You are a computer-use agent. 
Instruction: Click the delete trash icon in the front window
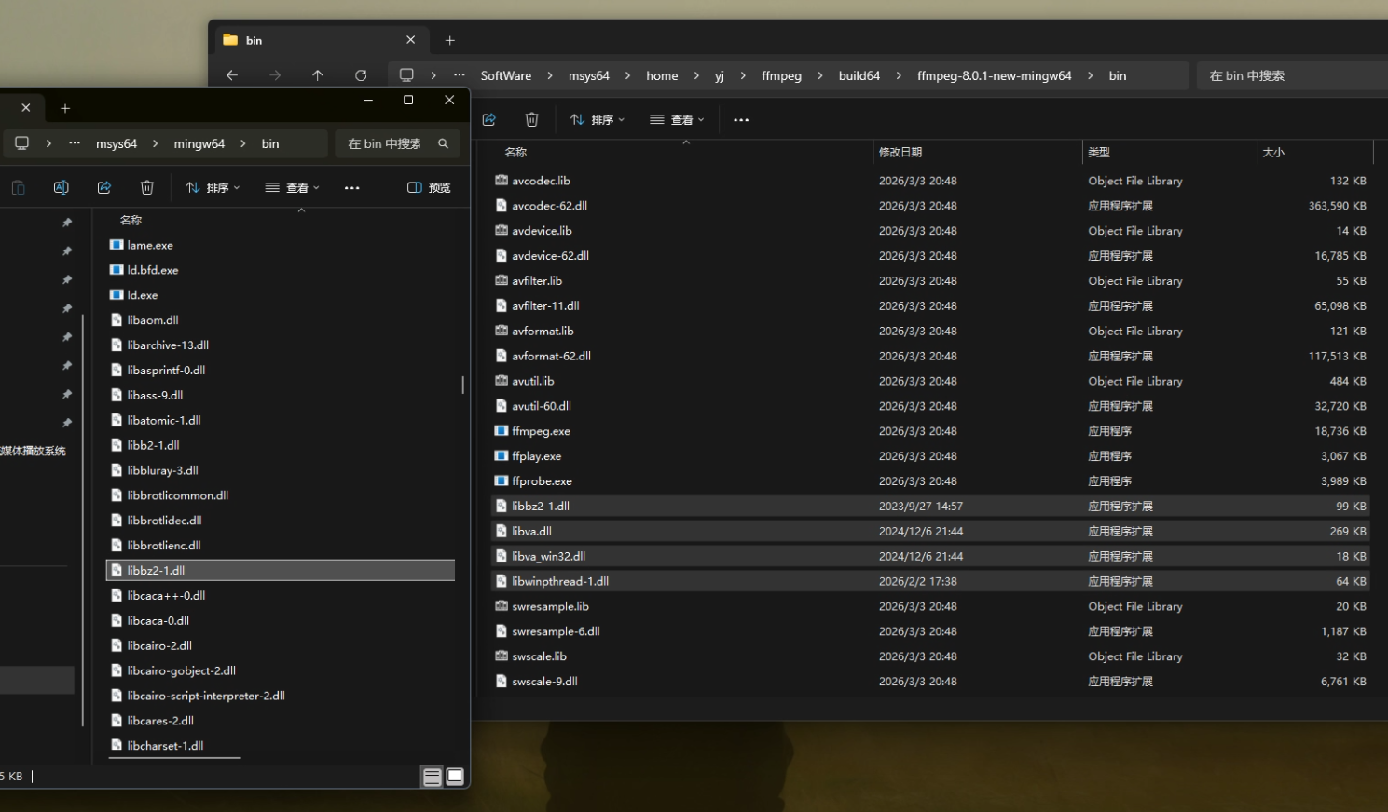pyautogui.click(x=147, y=187)
